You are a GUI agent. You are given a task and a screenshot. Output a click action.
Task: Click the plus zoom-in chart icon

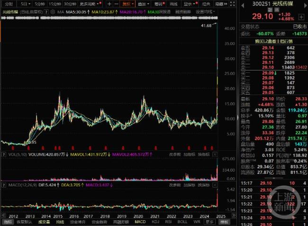(109, 4)
